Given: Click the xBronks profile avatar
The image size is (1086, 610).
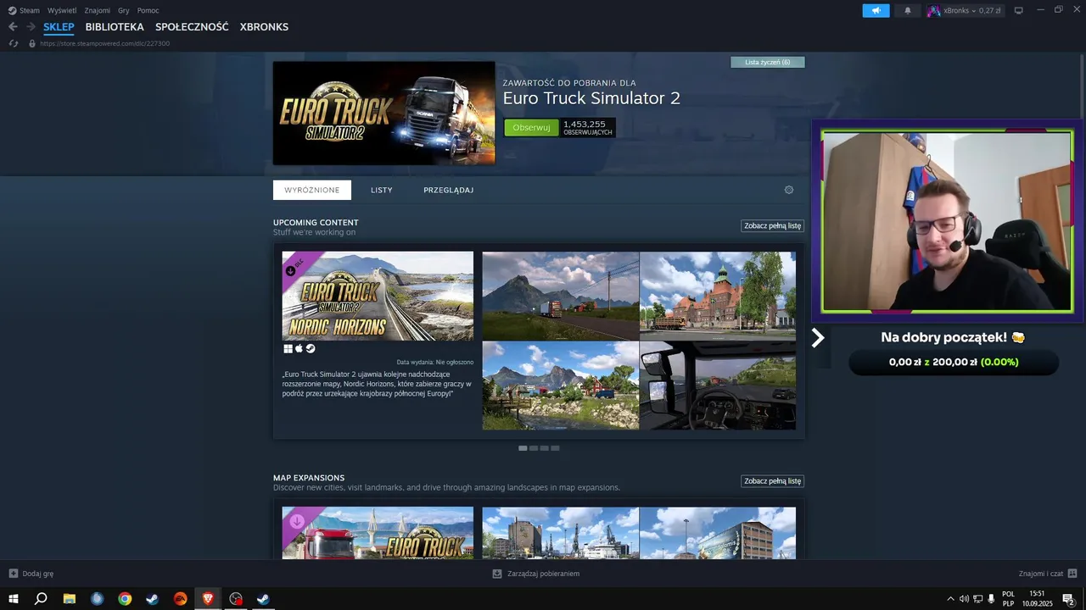Looking at the screenshot, I should point(933,10).
